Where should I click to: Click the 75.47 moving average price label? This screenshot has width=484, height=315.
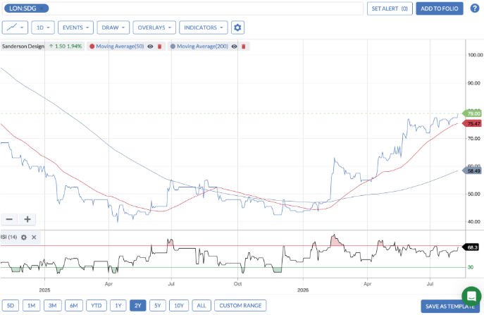[472, 123]
